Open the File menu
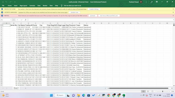Screen dimensions: 175x98 pyautogui.click(x=3, y=6)
